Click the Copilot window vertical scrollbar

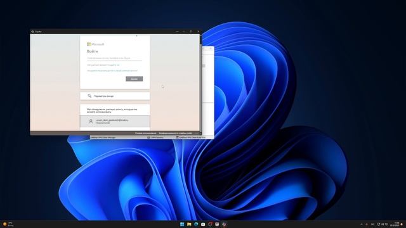tap(200, 84)
